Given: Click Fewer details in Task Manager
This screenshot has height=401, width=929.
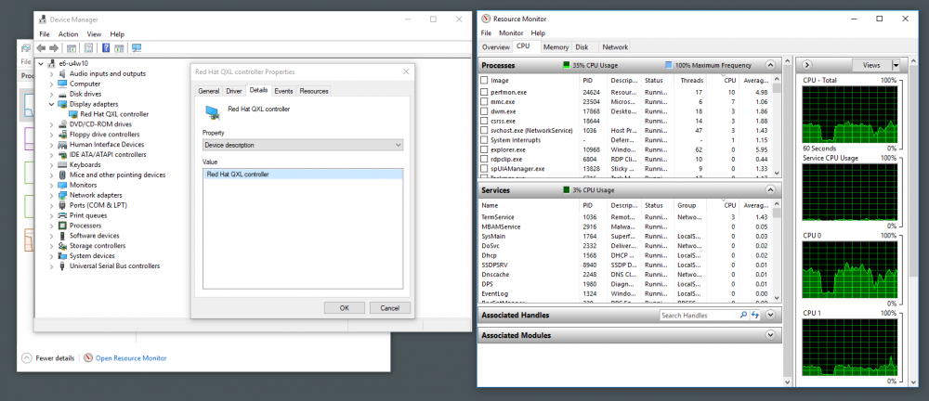Looking at the screenshot, I should coord(48,358).
